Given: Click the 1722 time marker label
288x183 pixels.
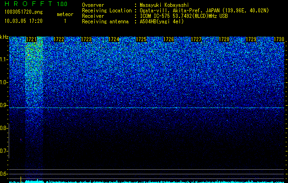Looking at the screenshot, I should 59,39.
